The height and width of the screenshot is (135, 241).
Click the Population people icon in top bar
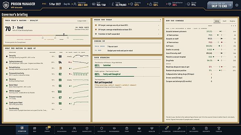[75, 4]
